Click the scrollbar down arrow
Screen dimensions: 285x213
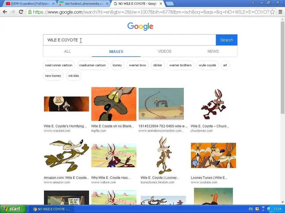(x=282, y=202)
